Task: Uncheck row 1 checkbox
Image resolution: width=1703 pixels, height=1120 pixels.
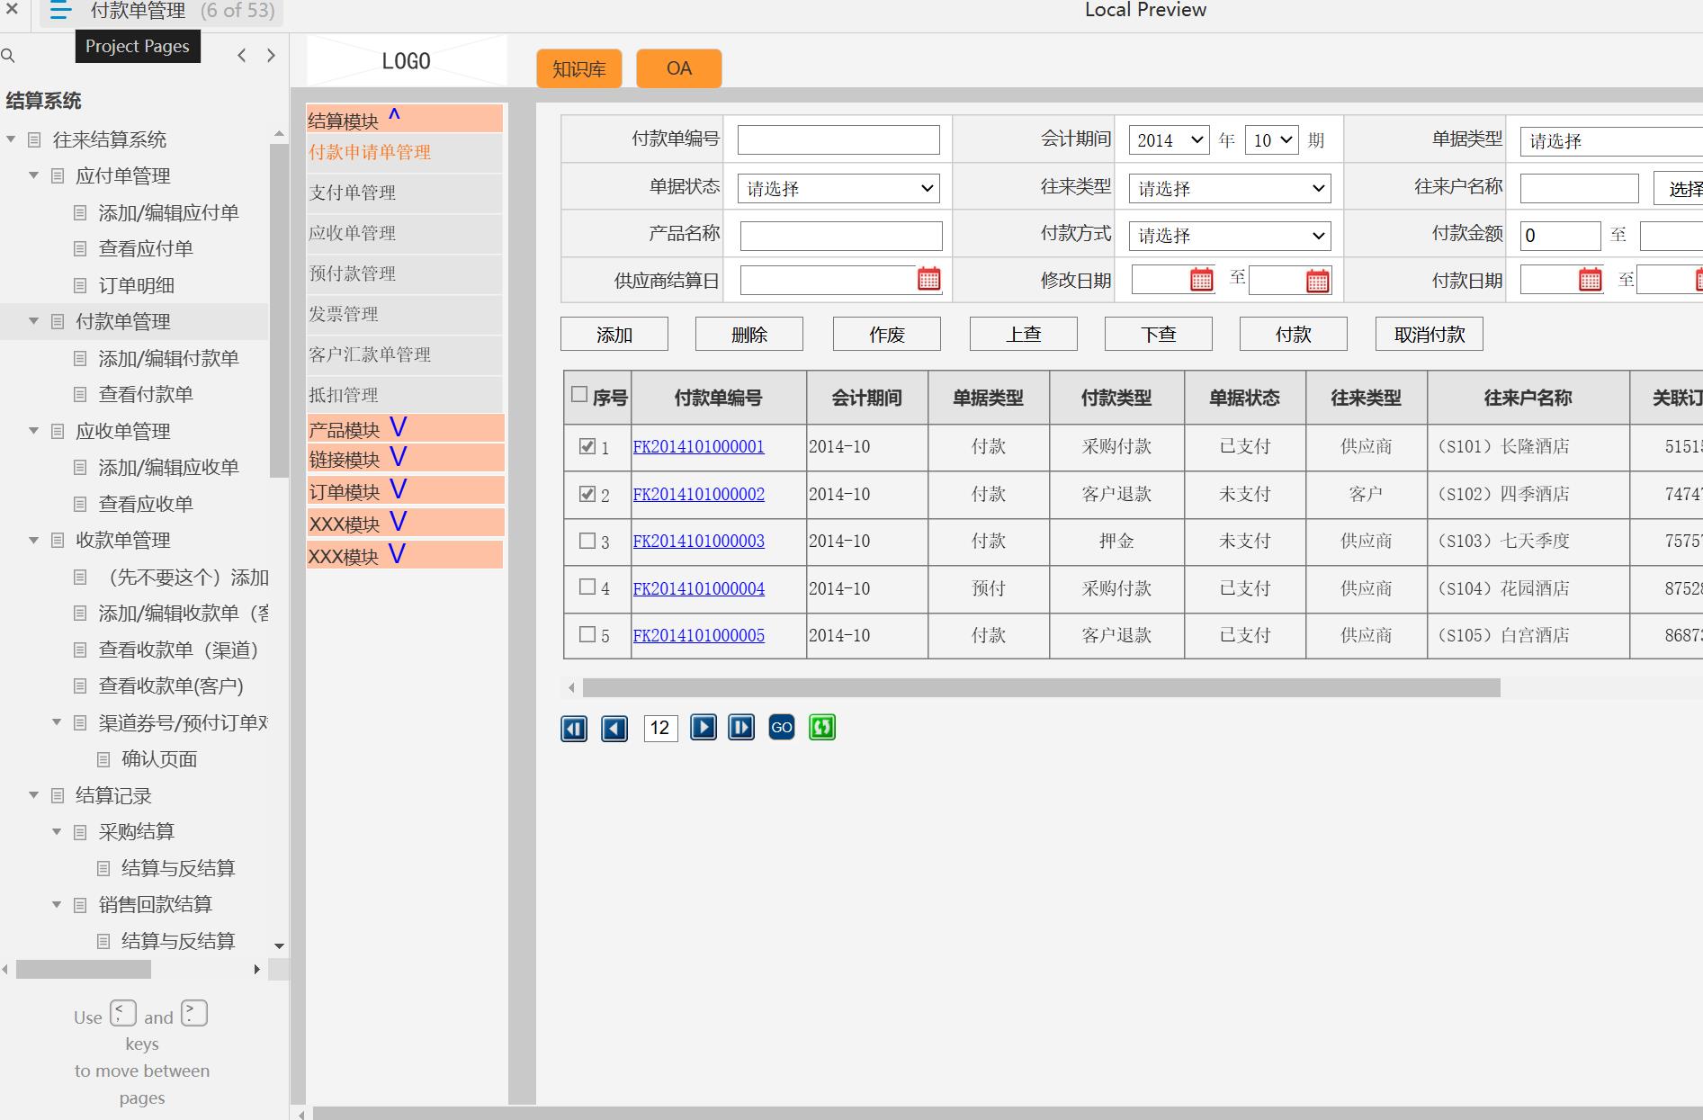Action: coord(587,446)
